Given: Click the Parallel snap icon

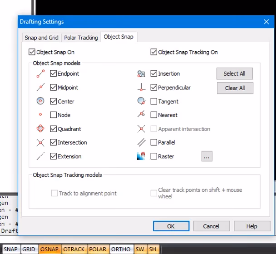Looking at the screenshot, I should (141, 142).
